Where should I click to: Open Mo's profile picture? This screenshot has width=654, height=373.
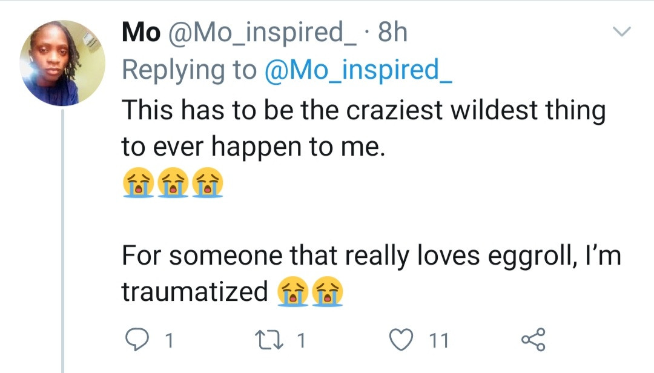62,64
